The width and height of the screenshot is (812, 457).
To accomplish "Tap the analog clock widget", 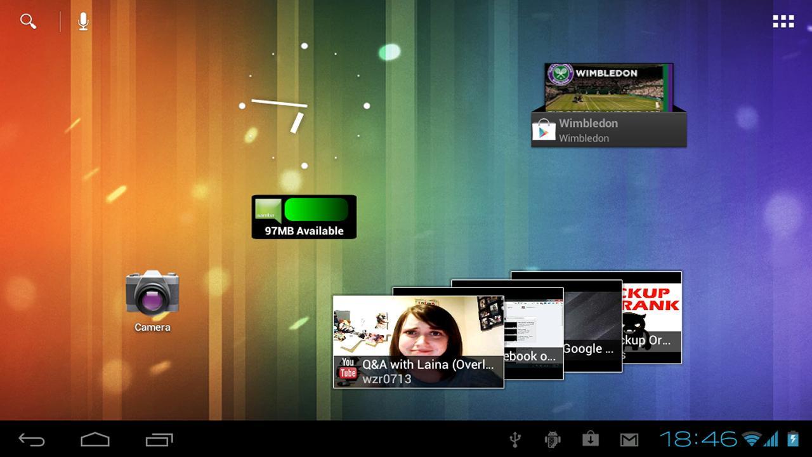I will (x=304, y=106).
